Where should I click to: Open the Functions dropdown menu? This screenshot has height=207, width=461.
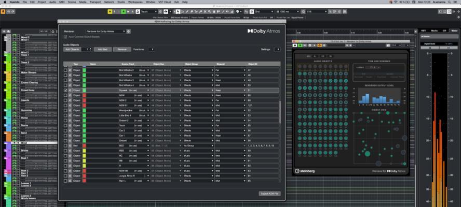point(152,50)
